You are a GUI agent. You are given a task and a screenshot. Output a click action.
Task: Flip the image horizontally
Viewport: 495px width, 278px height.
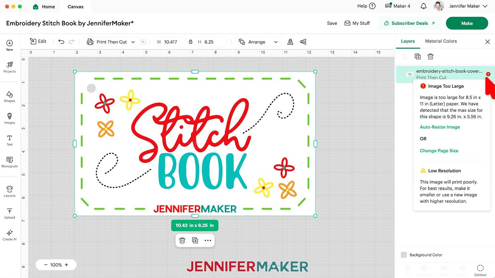tap(290, 42)
